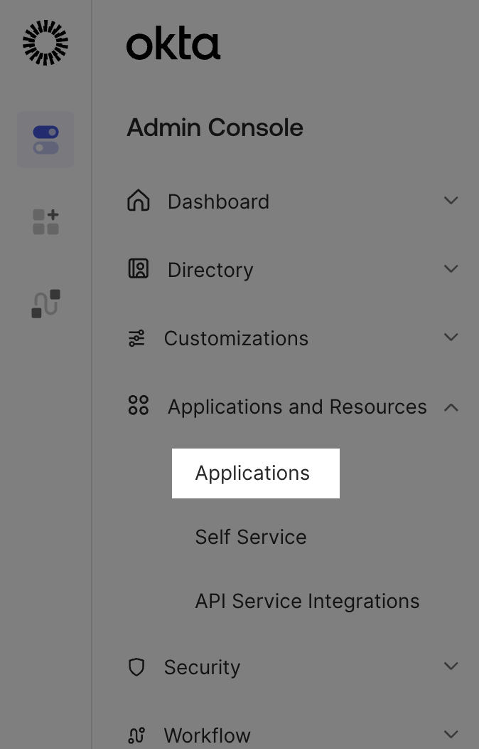Image resolution: width=479 pixels, height=749 pixels.
Task: Expand the Security chevron
Action: [x=451, y=666]
